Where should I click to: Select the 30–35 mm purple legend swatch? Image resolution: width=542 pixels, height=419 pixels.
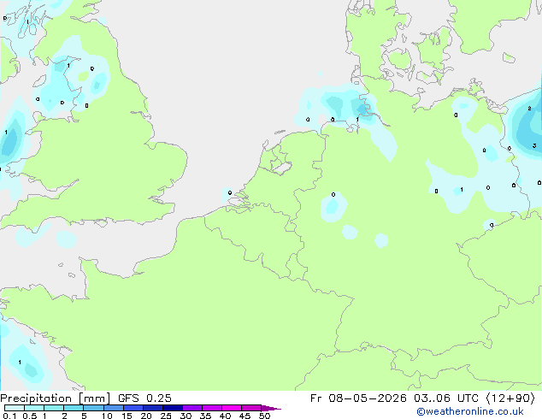[192, 408]
